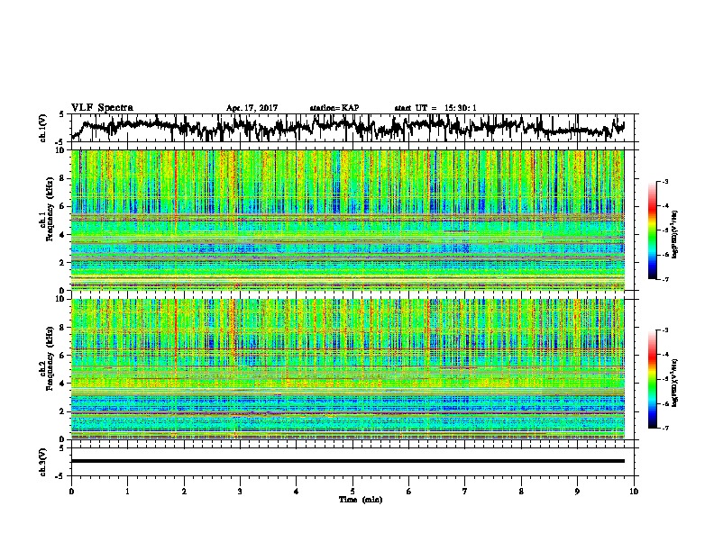Click time axis tick label '3'
Screen dimensions: 714x551
pos(240,492)
